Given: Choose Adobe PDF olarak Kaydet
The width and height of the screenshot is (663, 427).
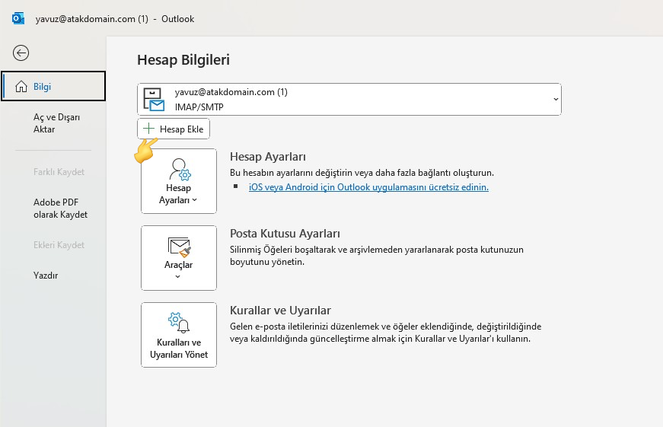Looking at the screenshot, I should pos(60,209).
